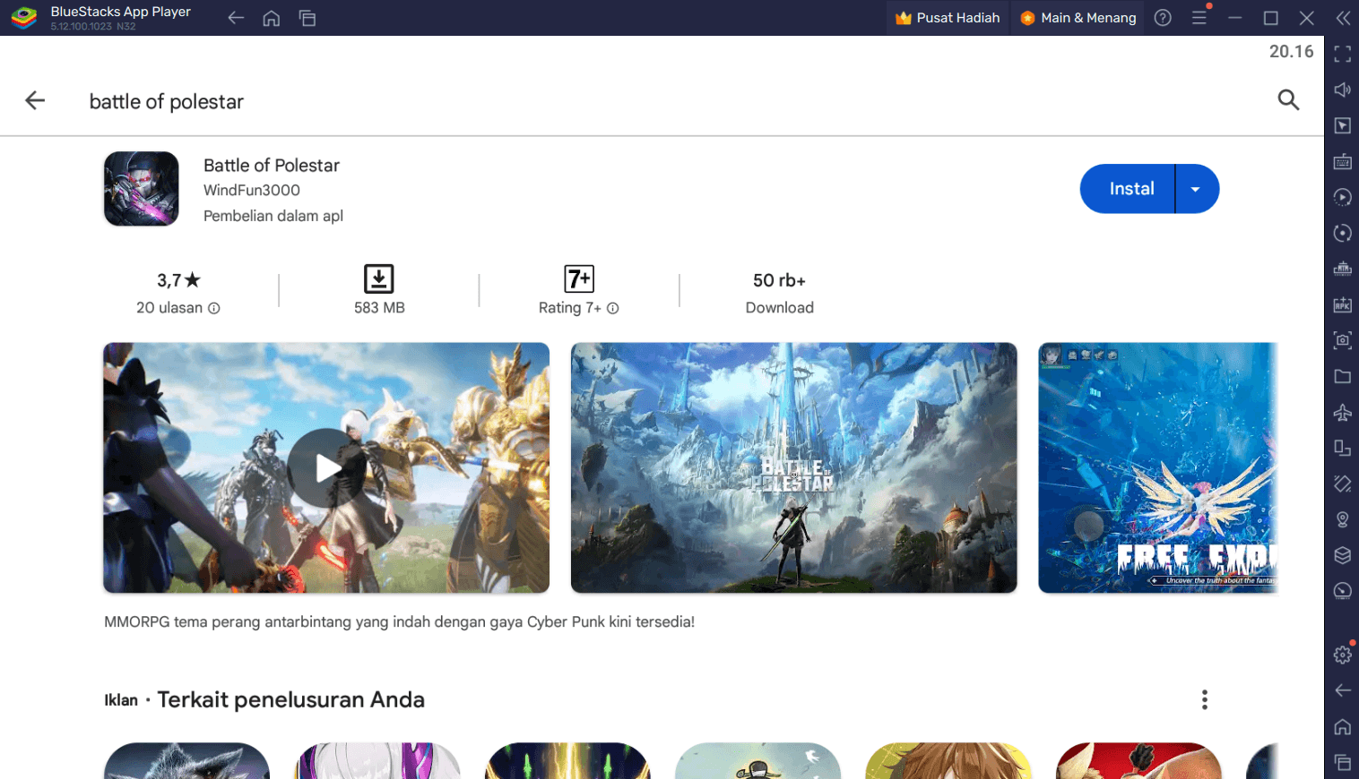This screenshot has height=779, width=1359.
Task: Open developer WindFun3000 link
Action: point(252,190)
